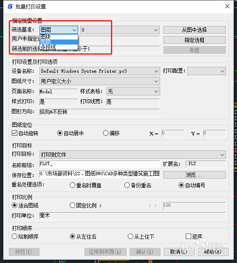This screenshot has height=263, width=237.
Task: Click the 取消(C) button
Action: [179, 252]
